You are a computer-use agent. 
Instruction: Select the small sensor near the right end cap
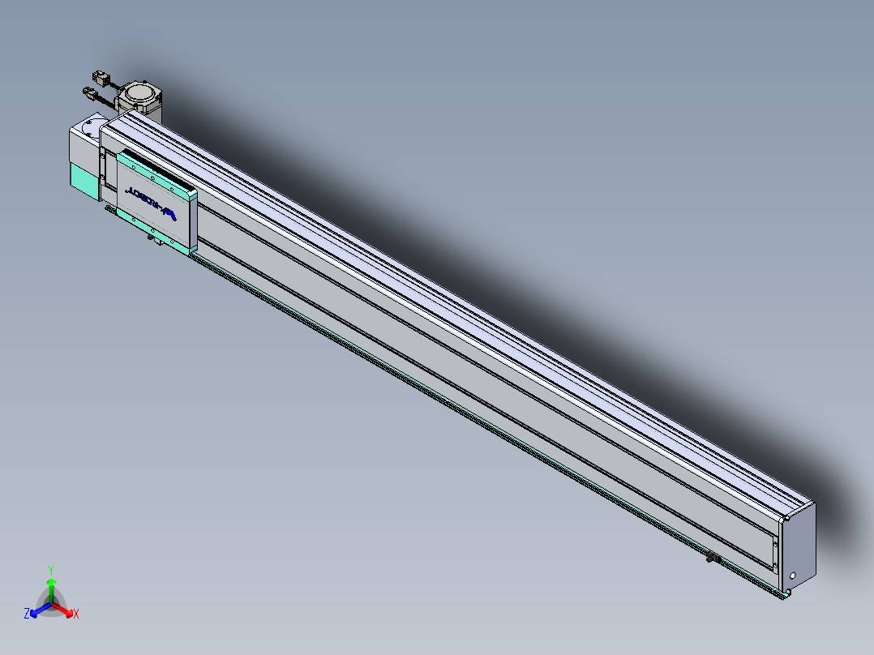pyautogui.click(x=713, y=558)
